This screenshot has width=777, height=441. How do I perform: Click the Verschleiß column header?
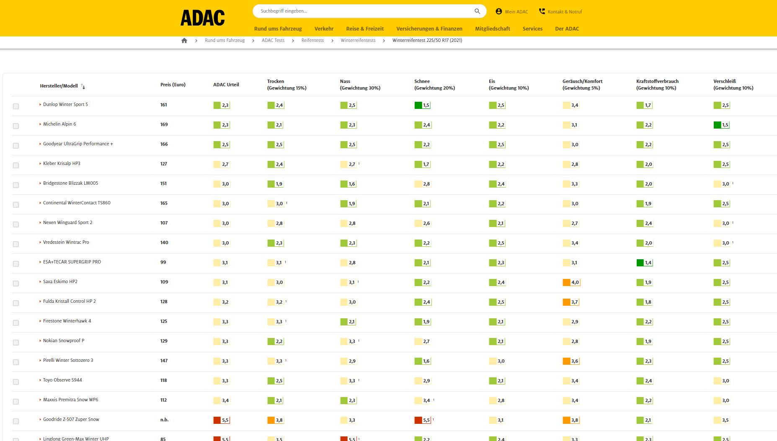point(733,85)
